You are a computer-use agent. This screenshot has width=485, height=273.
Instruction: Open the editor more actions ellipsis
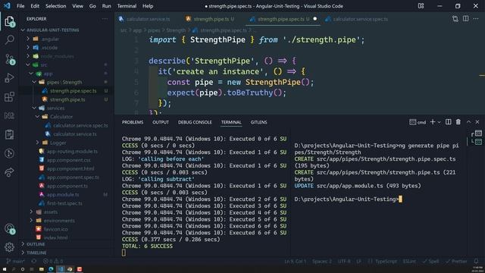click(476, 19)
